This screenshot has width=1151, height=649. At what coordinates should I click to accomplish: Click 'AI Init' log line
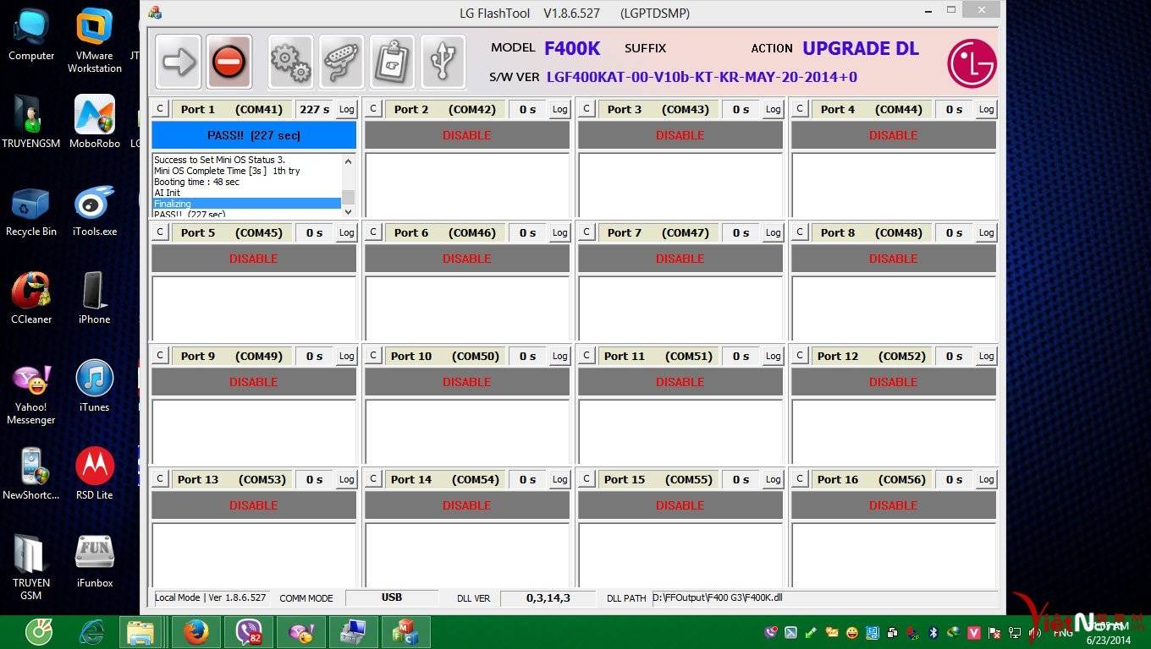[x=168, y=193]
